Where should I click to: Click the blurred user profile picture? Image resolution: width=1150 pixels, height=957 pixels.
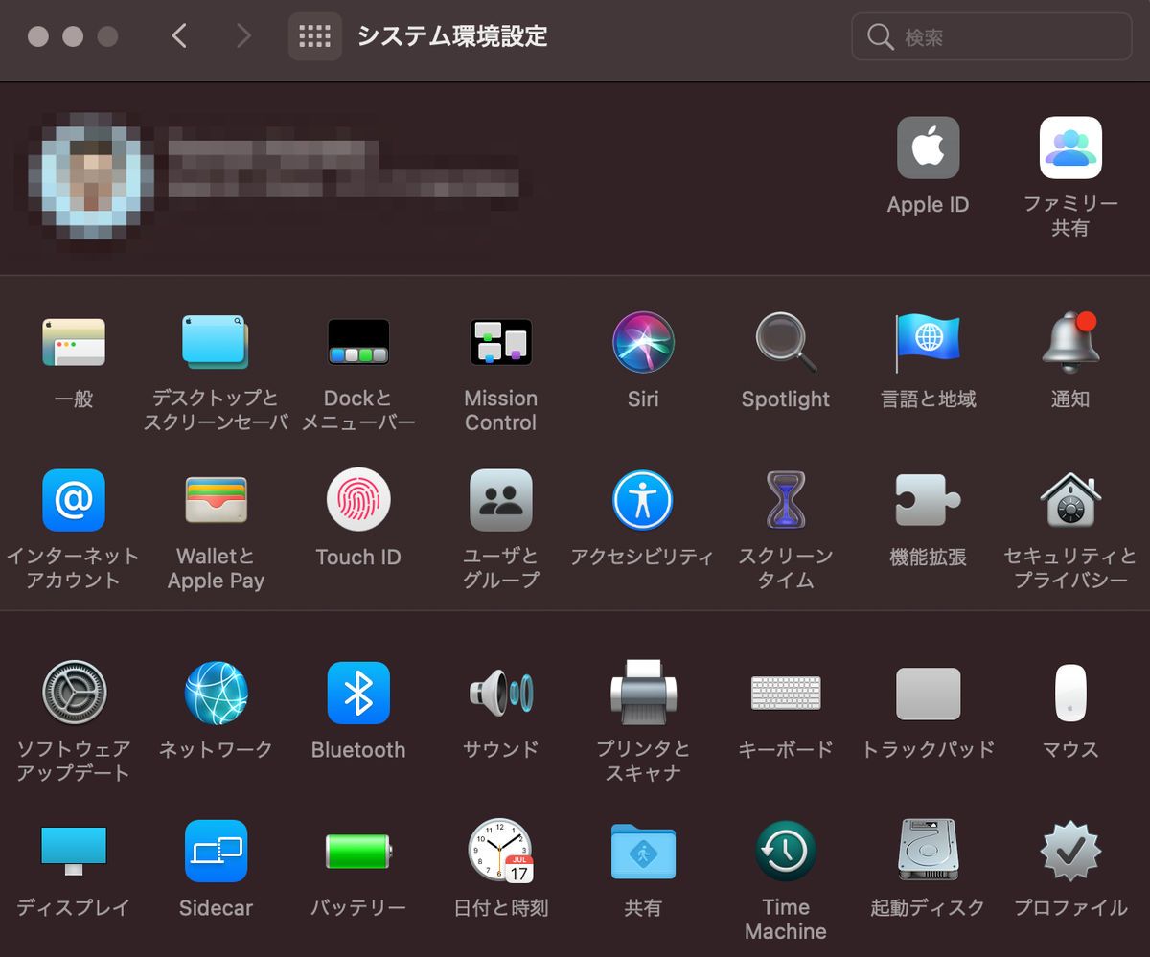[92, 175]
